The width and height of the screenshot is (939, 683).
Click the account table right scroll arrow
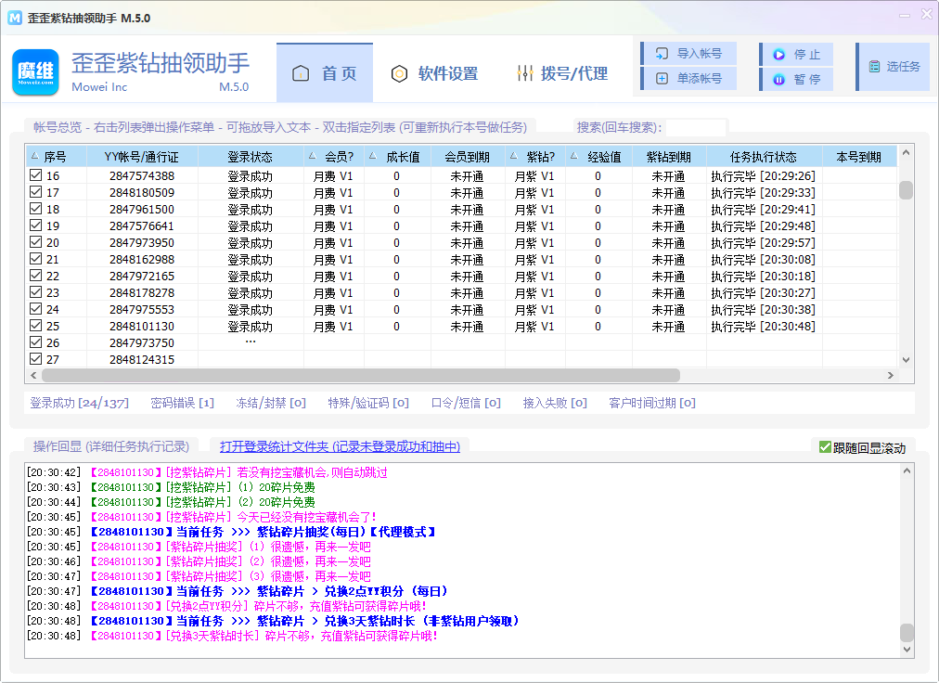pyautogui.click(x=891, y=375)
